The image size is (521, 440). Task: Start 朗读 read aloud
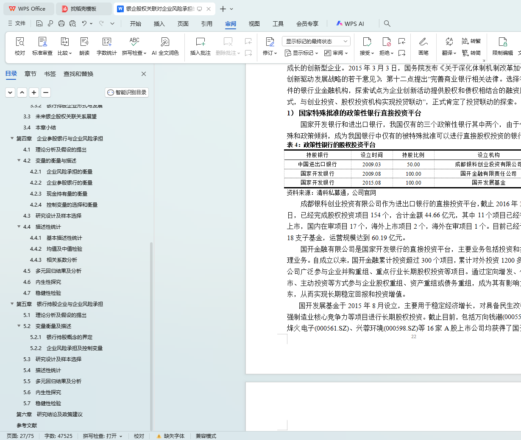[84, 47]
